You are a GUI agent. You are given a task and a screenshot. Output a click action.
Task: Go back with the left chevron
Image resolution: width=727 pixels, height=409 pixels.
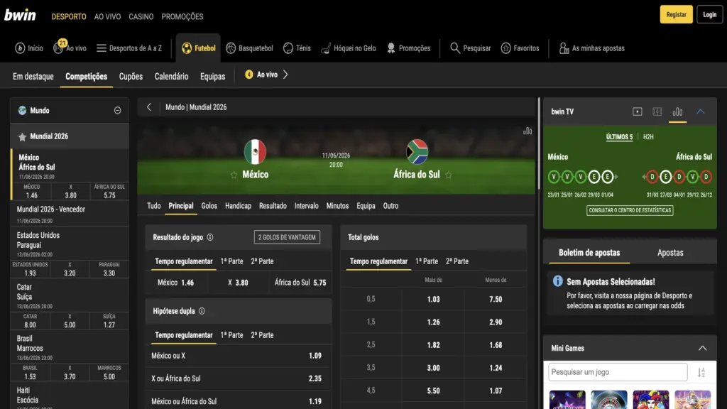click(x=149, y=107)
